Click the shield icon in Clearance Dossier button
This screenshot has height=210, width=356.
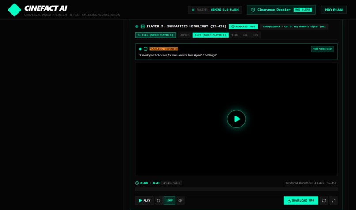[253, 10]
